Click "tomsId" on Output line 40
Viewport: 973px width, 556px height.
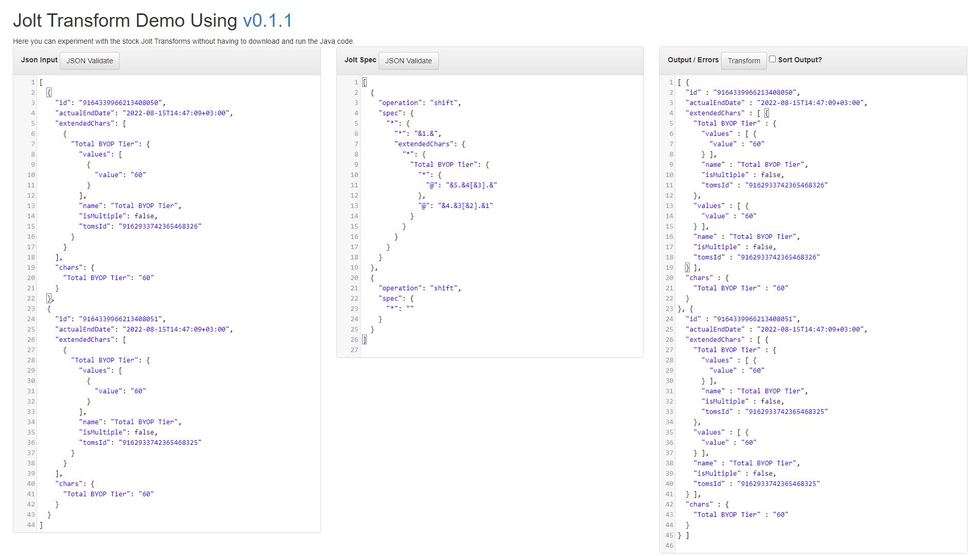pos(709,484)
